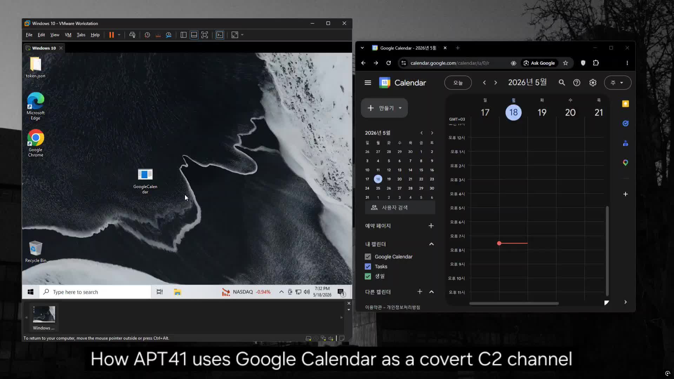Open the VMware Edit menu
The height and width of the screenshot is (379, 674).
click(x=41, y=35)
